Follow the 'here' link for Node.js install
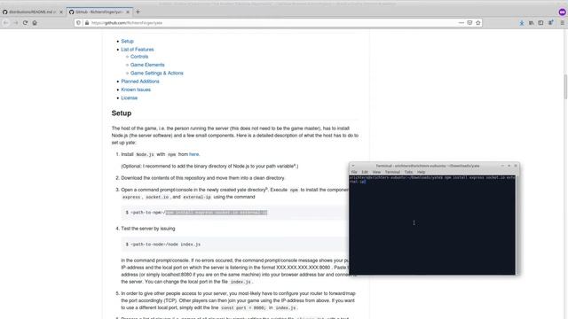 click(193, 154)
